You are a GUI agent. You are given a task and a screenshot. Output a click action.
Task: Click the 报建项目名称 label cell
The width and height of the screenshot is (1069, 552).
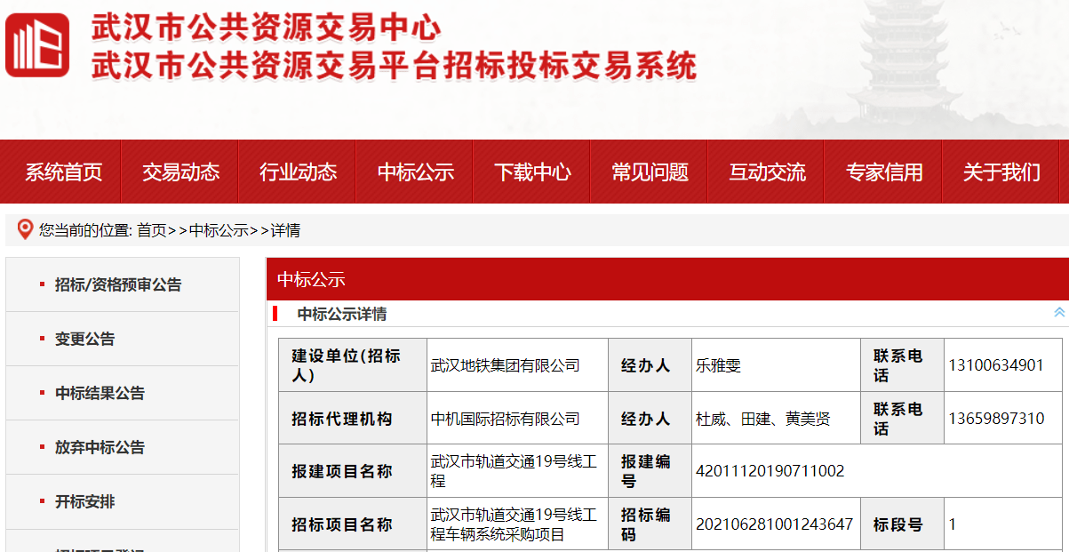[x=353, y=471]
